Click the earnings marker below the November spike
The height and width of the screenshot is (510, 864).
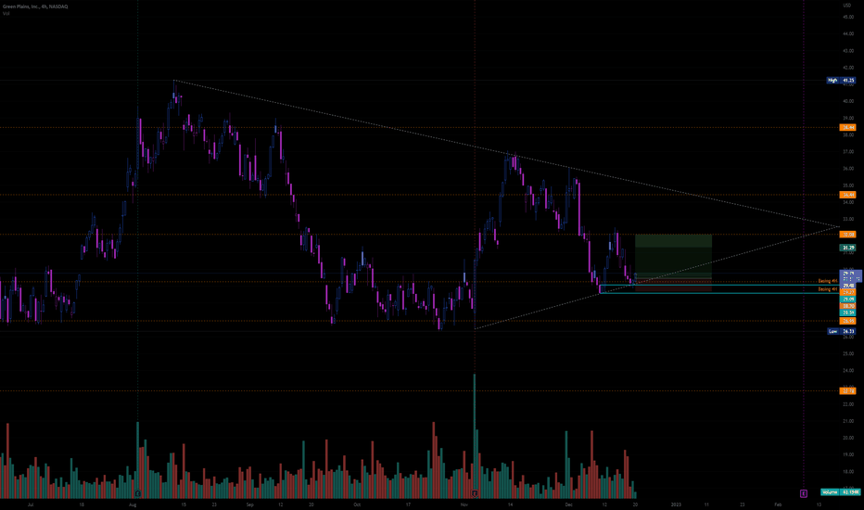click(475, 493)
